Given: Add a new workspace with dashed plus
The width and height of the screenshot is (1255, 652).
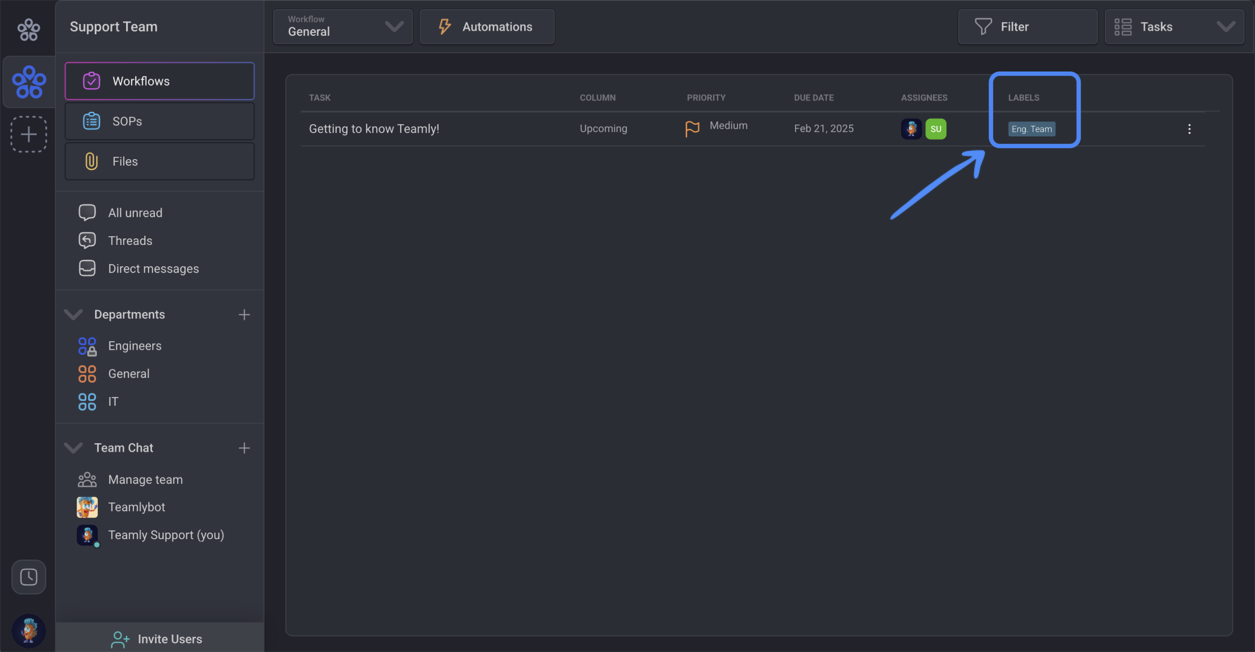Looking at the screenshot, I should (x=28, y=134).
